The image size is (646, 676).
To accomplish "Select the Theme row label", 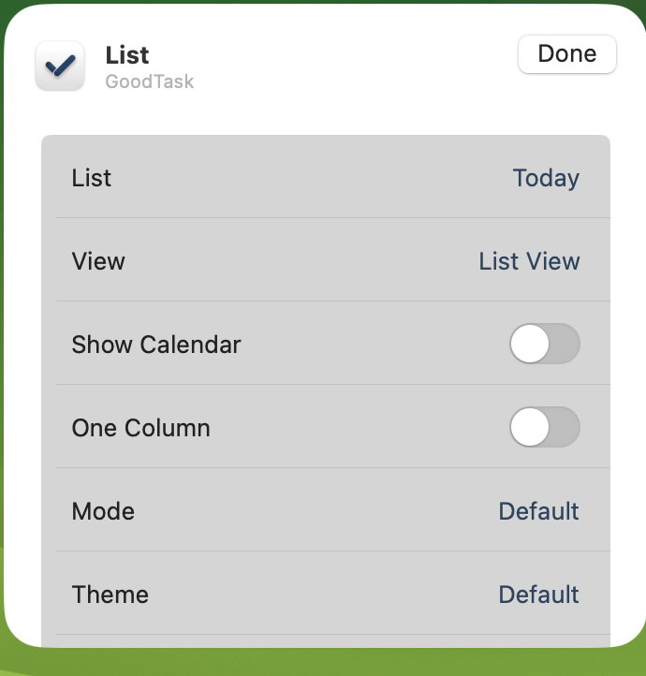I will pos(110,595).
